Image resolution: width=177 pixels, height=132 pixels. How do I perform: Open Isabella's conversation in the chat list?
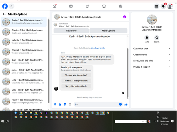24,41
